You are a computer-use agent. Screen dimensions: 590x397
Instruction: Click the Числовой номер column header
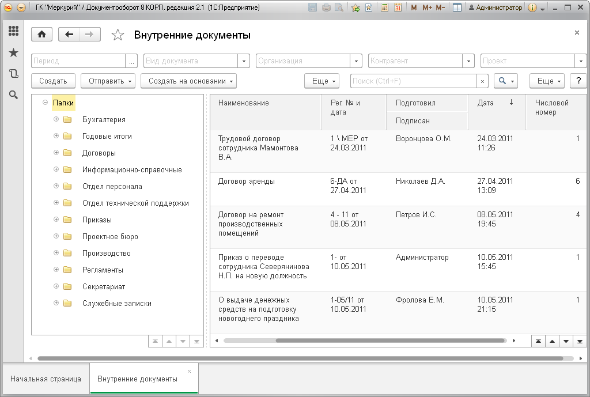(x=556, y=112)
